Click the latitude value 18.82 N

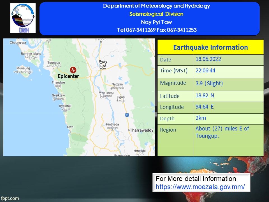coord(205,95)
